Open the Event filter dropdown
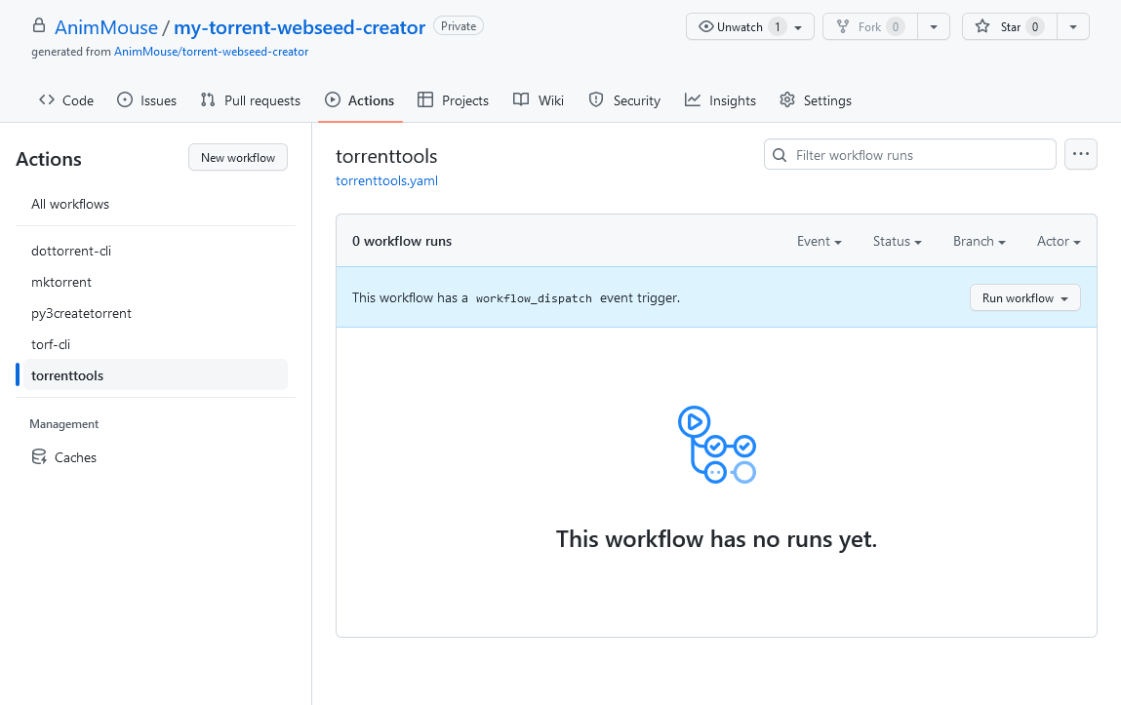This screenshot has width=1121, height=705. point(820,242)
